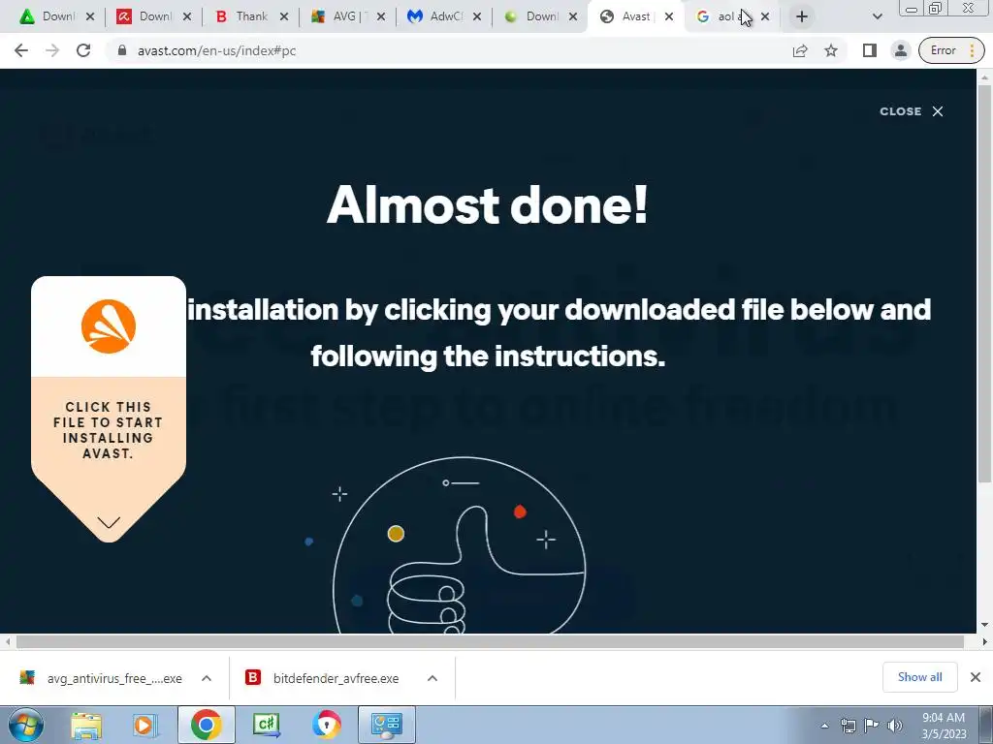Close the AdwCleaner tab

(x=477, y=16)
